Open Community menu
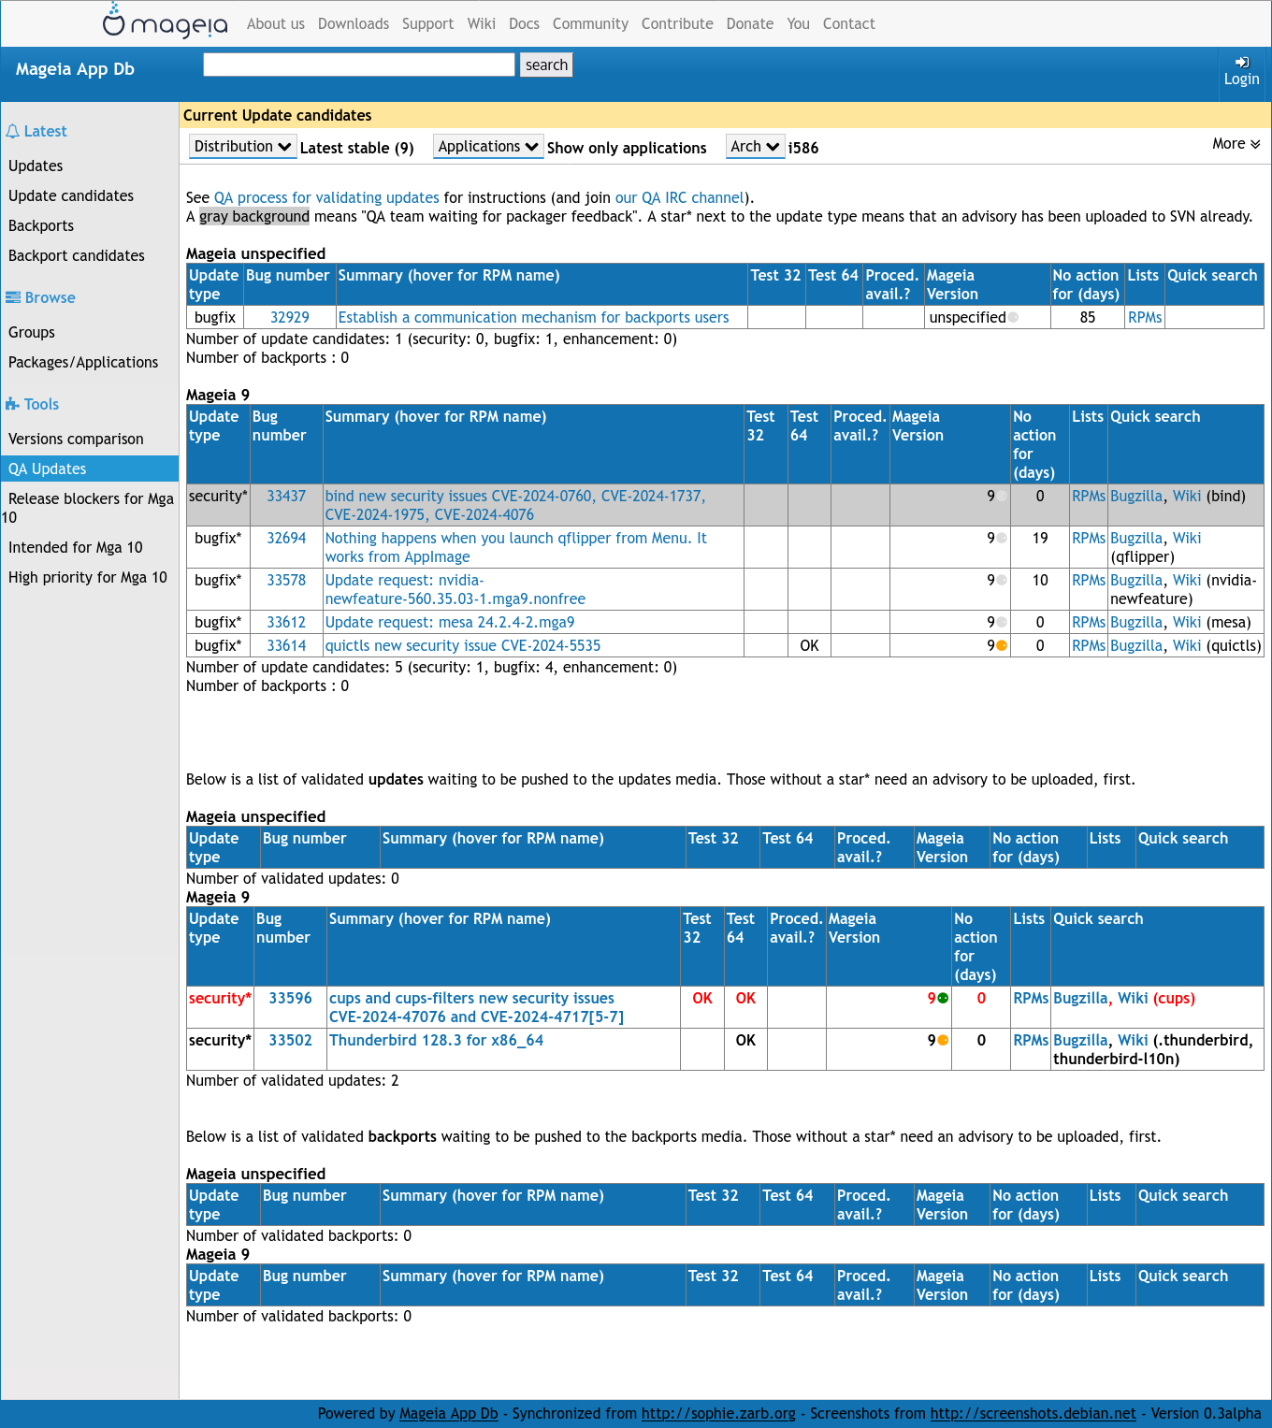Viewport: 1272px width, 1428px height. (x=590, y=24)
